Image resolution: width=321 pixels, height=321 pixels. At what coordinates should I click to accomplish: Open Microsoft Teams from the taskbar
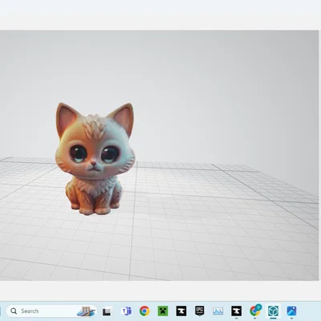[x=126, y=311]
